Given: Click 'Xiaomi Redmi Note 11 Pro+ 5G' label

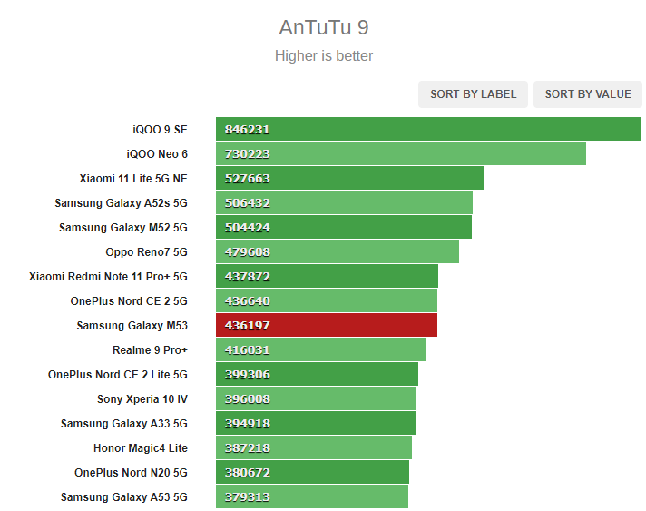Looking at the screenshot, I should (x=108, y=277).
